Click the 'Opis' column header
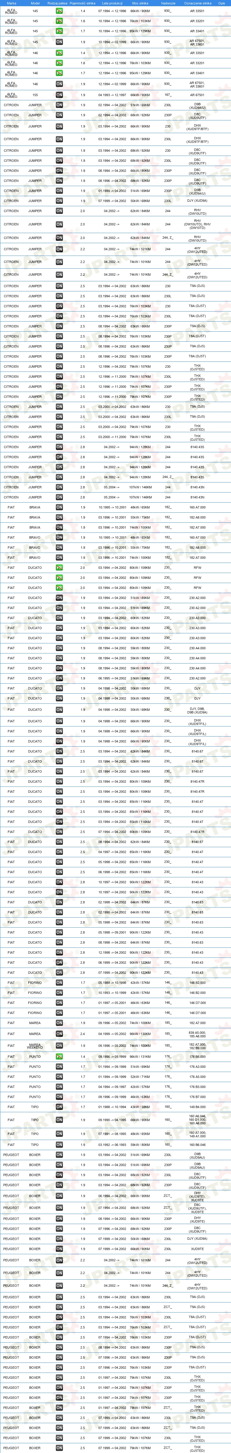Screen dimensions: 231x1453 tap(222, 3)
